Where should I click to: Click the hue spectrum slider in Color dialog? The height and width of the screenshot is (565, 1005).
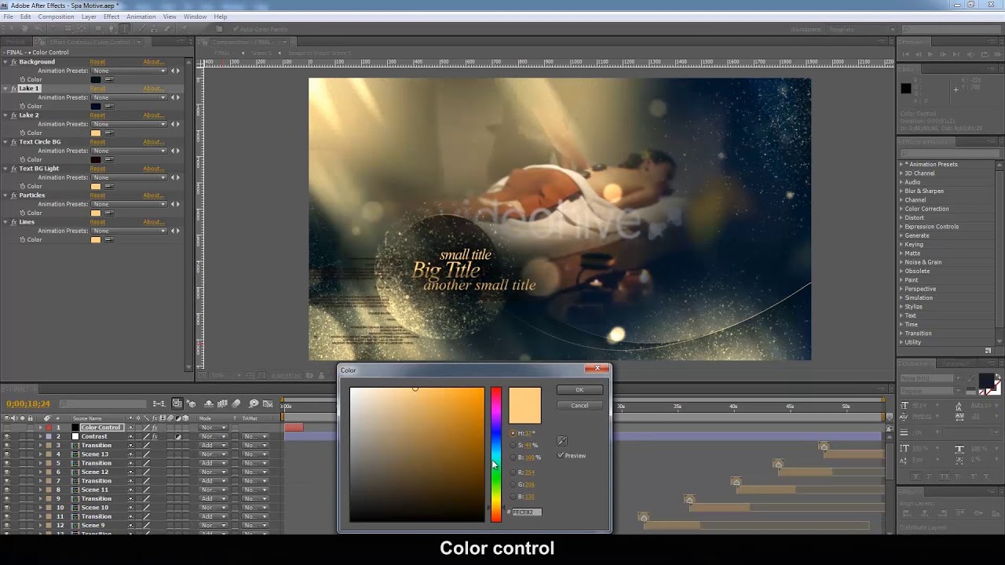tap(496, 454)
